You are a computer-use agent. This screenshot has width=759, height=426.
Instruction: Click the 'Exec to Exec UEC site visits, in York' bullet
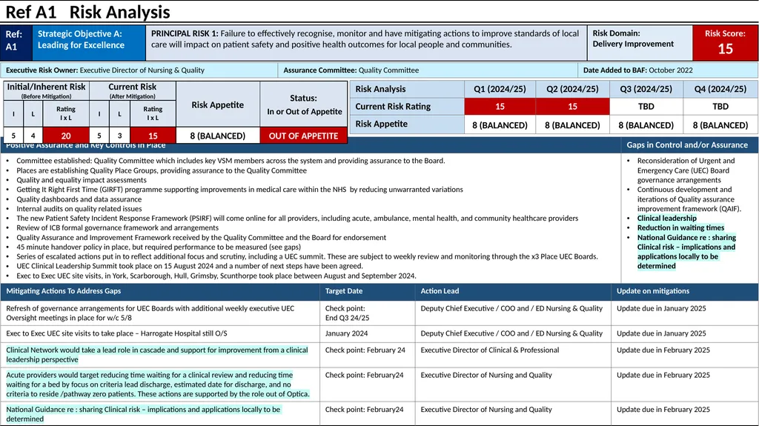click(x=216, y=276)
